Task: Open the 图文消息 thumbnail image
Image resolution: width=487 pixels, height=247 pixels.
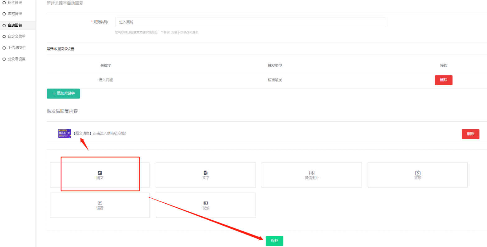Action: [65, 134]
